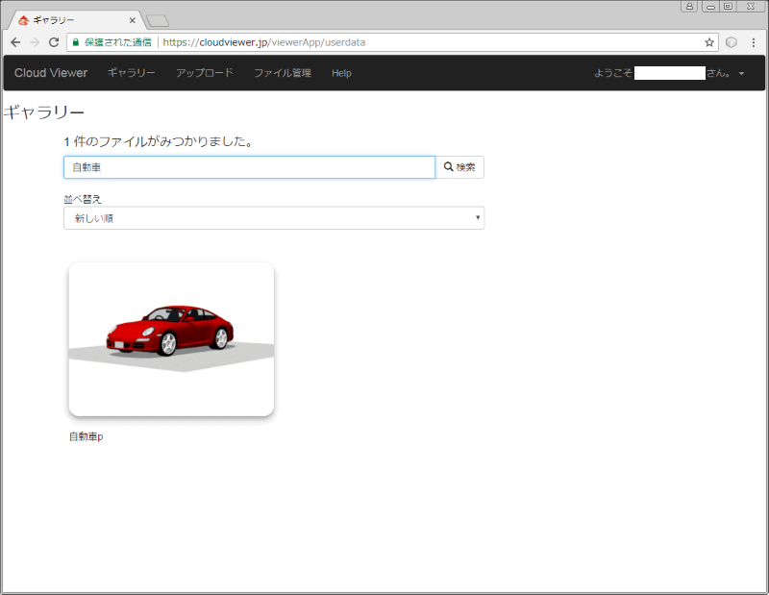Open the Chrome three-dot menu

(754, 42)
